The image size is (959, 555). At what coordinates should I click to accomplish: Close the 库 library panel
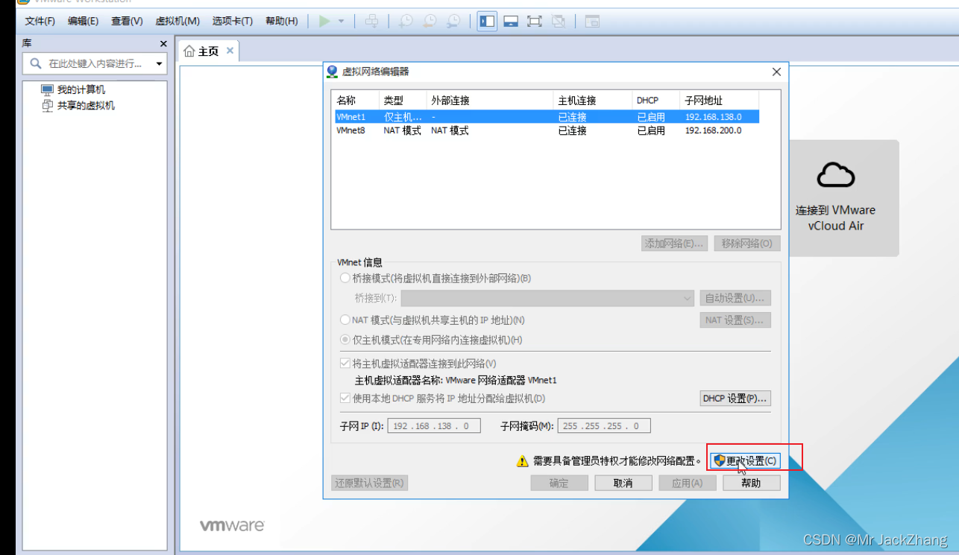[163, 44]
